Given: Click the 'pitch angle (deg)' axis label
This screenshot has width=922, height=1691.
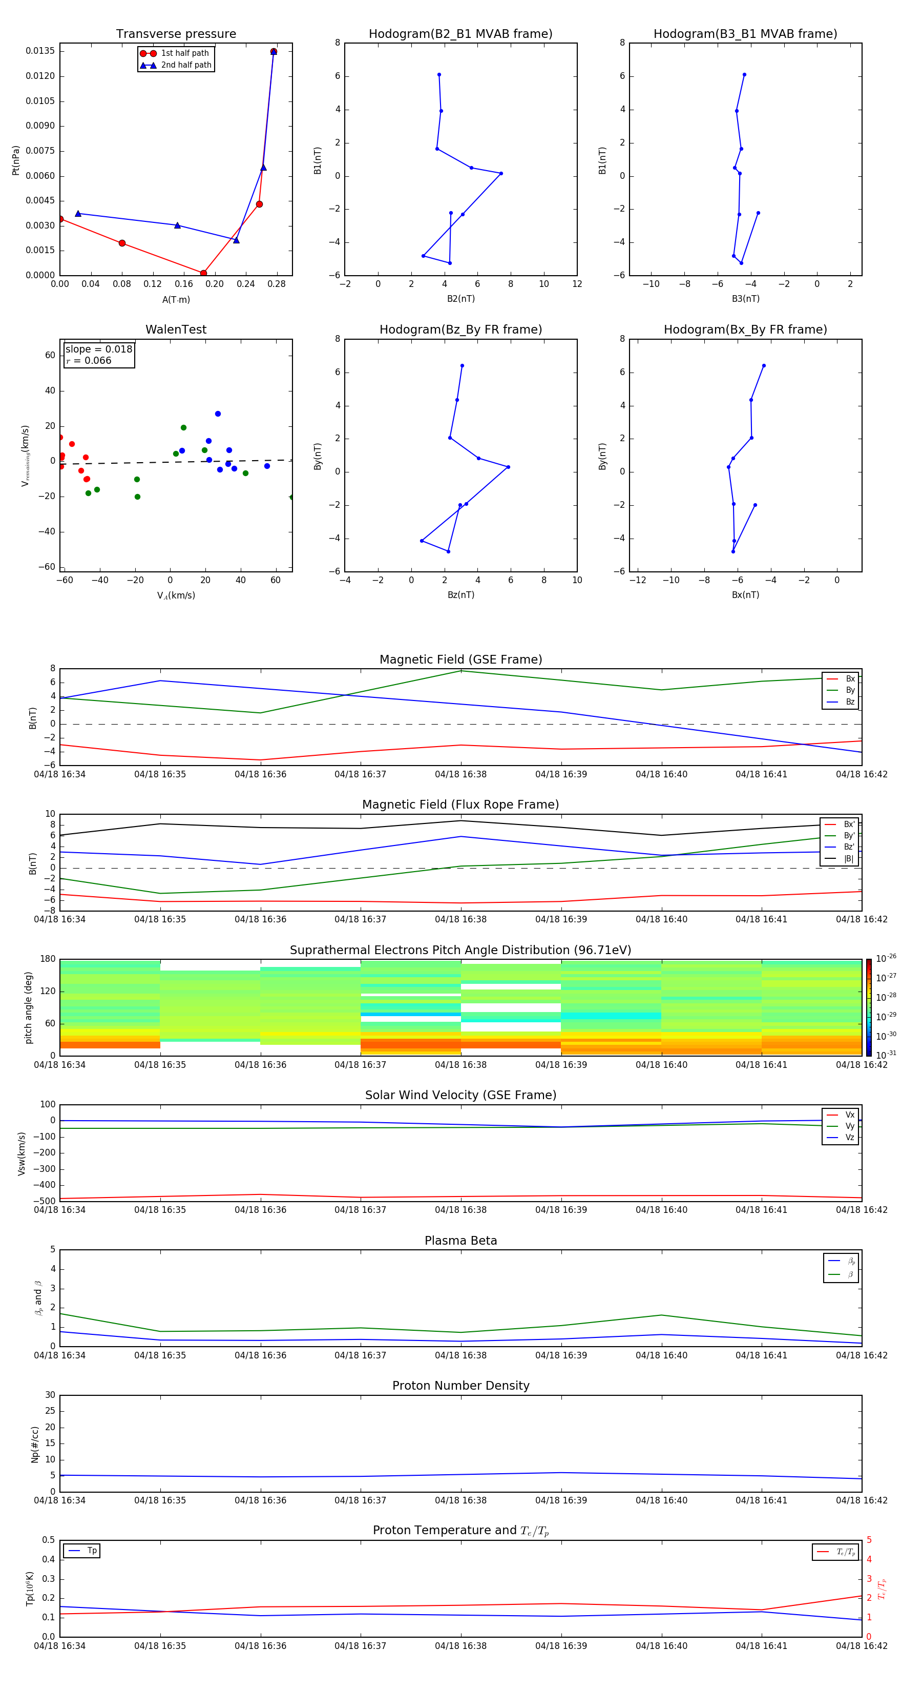Looking at the screenshot, I should pos(28,1007).
